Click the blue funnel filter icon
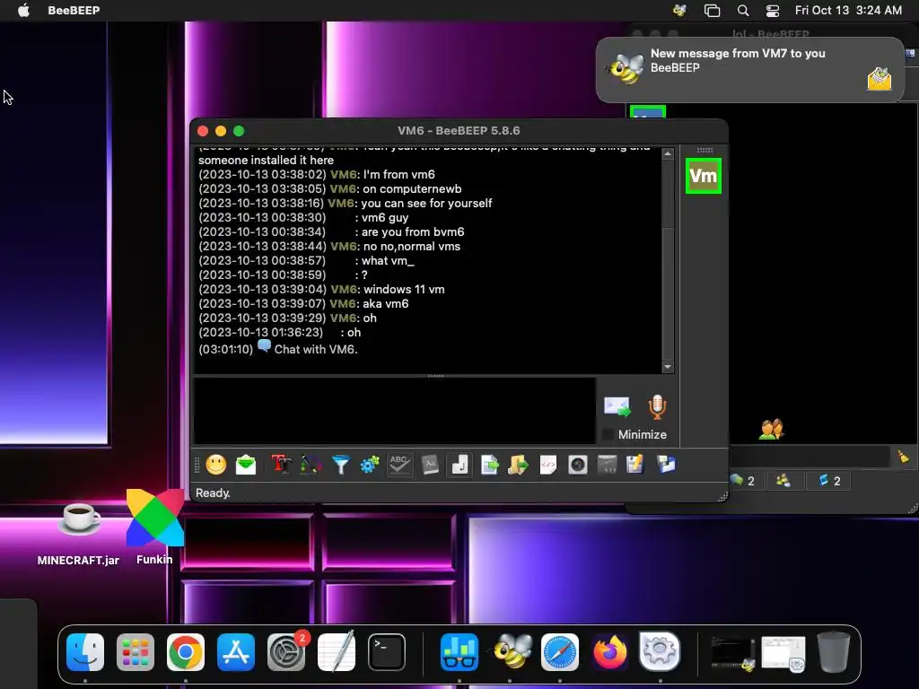 tap(340, 466)
